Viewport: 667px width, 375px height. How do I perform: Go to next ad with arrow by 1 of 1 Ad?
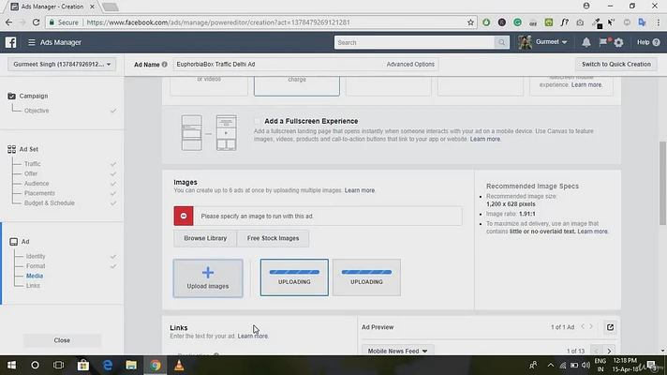[591, 326]
